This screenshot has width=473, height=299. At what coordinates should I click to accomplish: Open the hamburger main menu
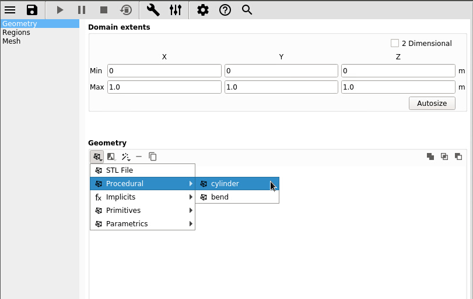click(10, 10)
